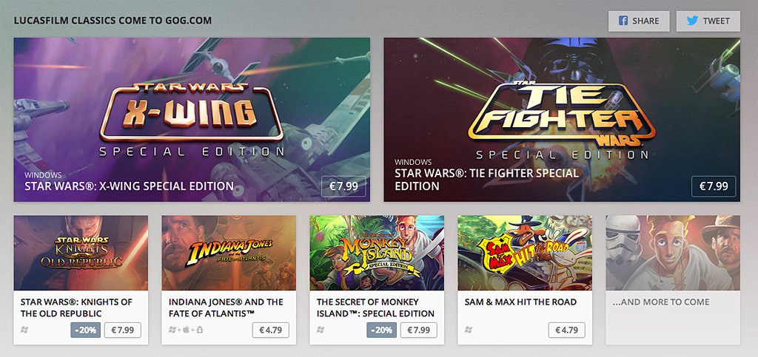The width and height of the screenshot is (758, 357).
Task: Open the Star Wars TIE Fighter Special Edition title
Action: tap(486, 180)
